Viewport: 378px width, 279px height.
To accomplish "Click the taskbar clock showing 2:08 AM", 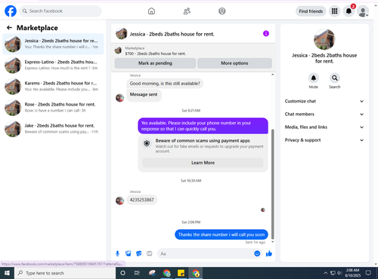I will coord(352,273).
